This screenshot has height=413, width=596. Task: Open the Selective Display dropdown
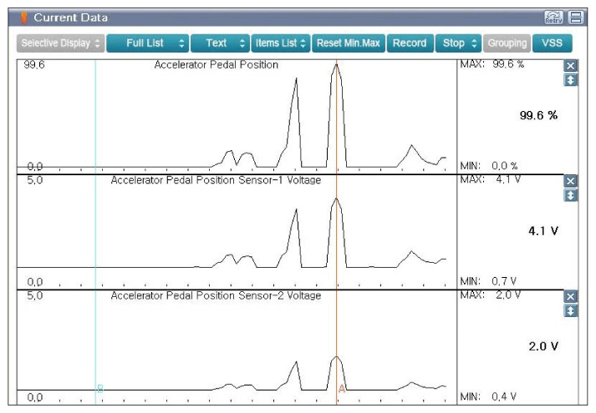60,43
